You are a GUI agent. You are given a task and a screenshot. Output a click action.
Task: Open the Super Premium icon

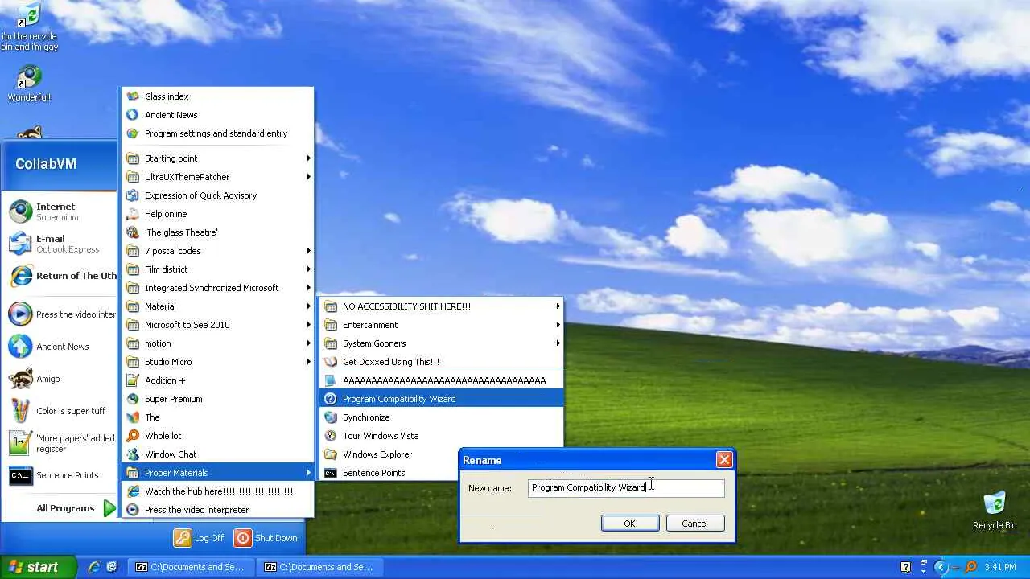coord(133,399)
